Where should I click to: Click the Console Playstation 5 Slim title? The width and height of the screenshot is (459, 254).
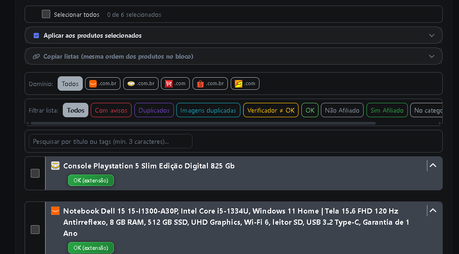[149, 166]
